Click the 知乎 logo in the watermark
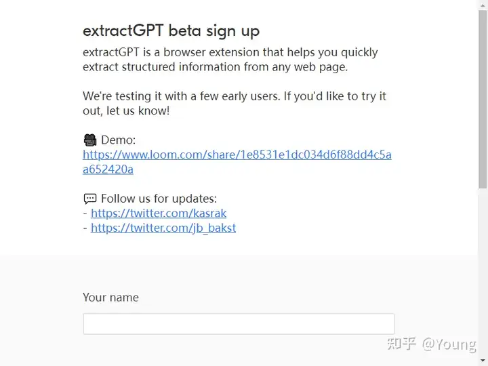This screenshot has height=366, width=488. coord(402,344)
